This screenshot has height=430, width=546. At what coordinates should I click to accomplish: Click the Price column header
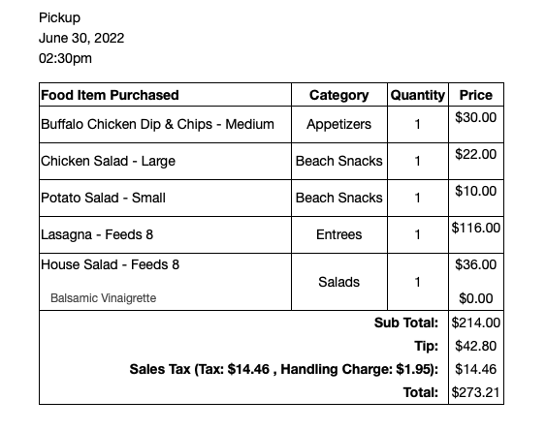475,95
